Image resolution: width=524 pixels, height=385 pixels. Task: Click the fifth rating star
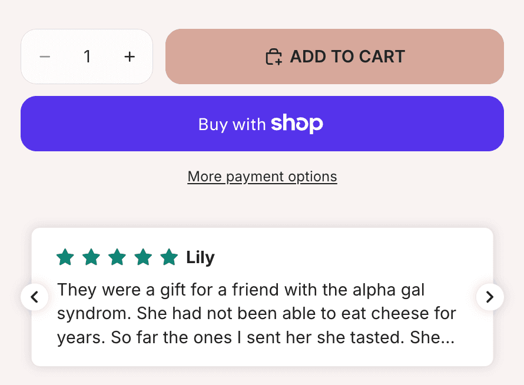point(169,257)
